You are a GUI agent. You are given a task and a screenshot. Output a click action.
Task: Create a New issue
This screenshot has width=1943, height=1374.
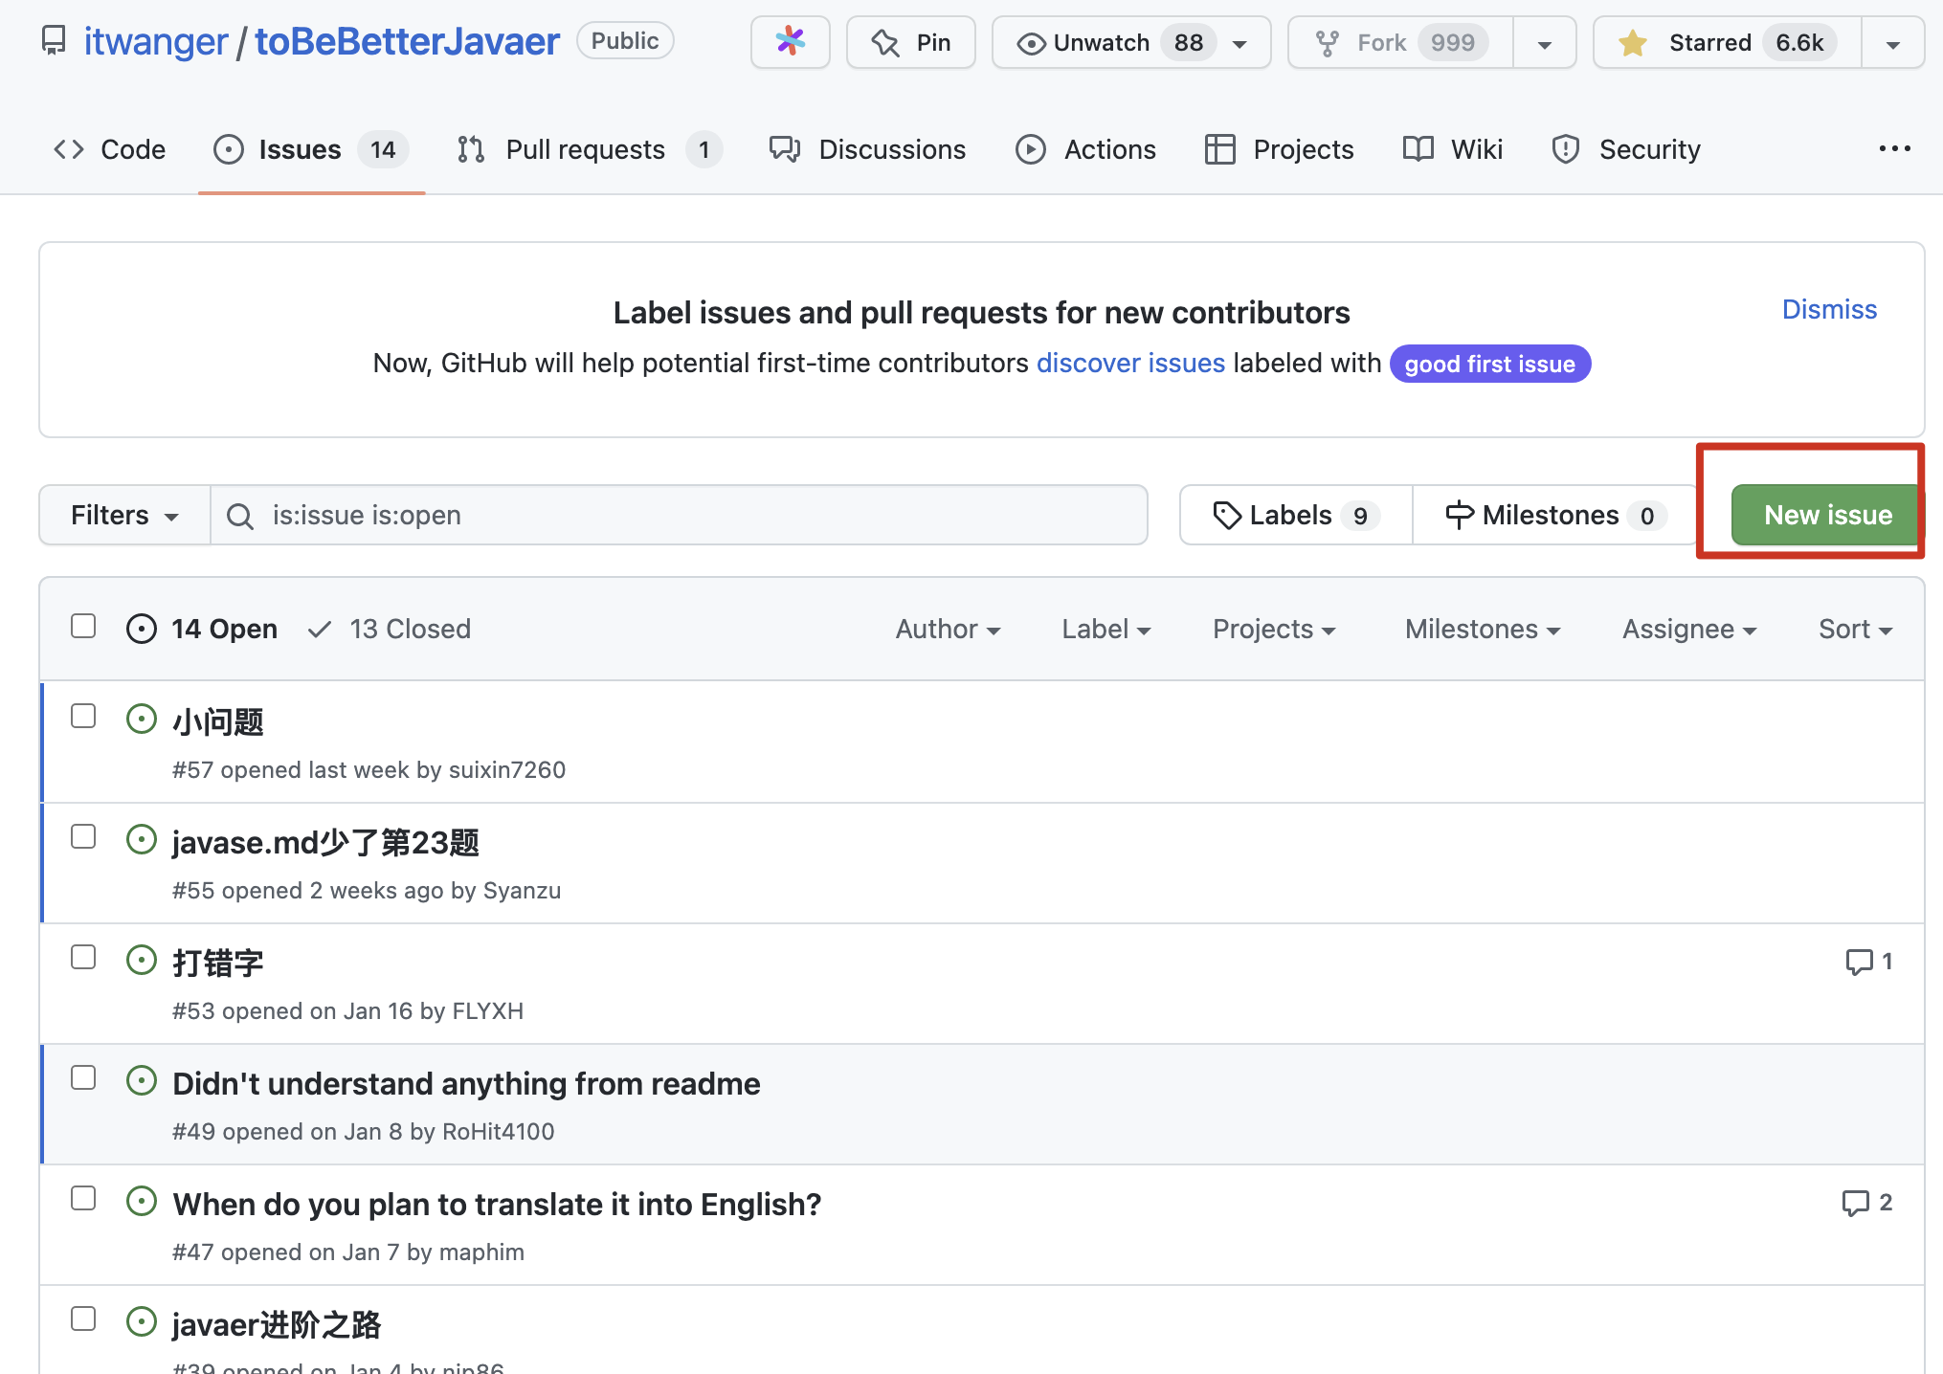pos(1827,515)
